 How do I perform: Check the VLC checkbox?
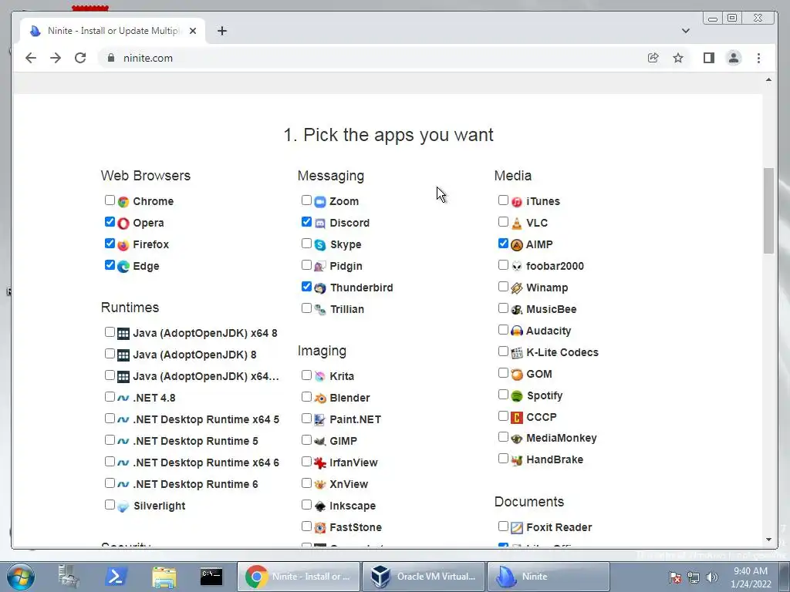coord(503,222)
